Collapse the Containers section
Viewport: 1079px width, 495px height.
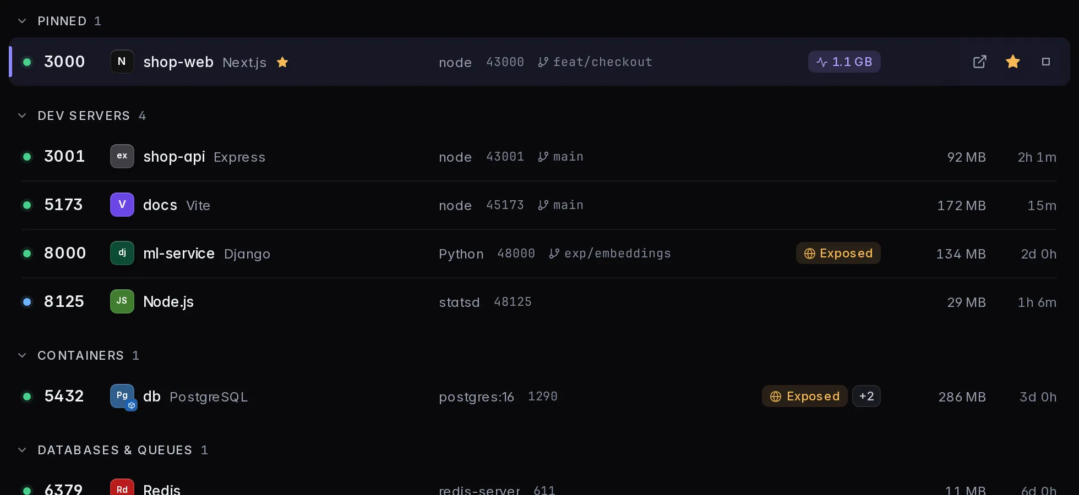(22, 355)
